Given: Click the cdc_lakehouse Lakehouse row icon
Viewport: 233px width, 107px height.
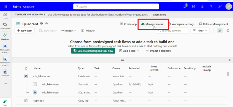Looking at the screenshot, I should pyautogui.click(x=26, y=76).
